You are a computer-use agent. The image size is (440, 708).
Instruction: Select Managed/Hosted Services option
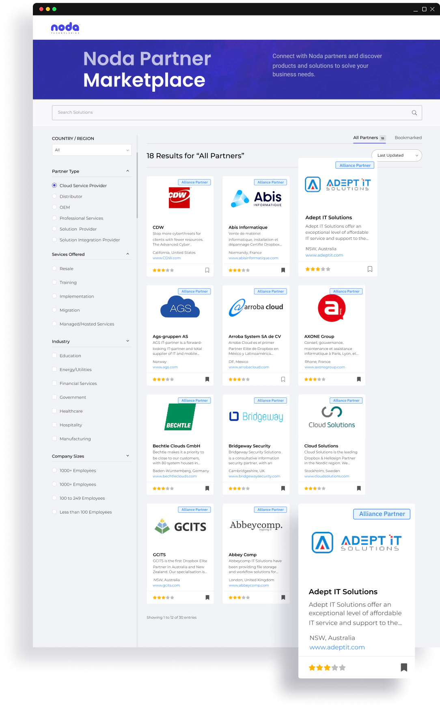point(54,324)
